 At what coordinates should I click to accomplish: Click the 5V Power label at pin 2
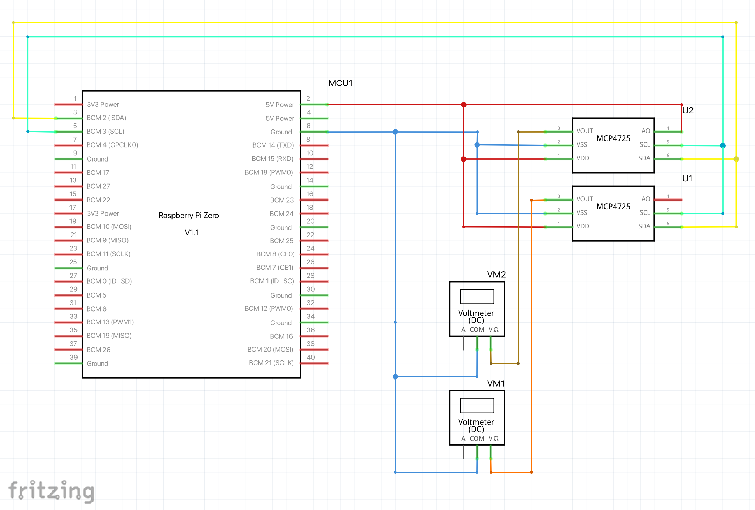click(x=280, y=105)
